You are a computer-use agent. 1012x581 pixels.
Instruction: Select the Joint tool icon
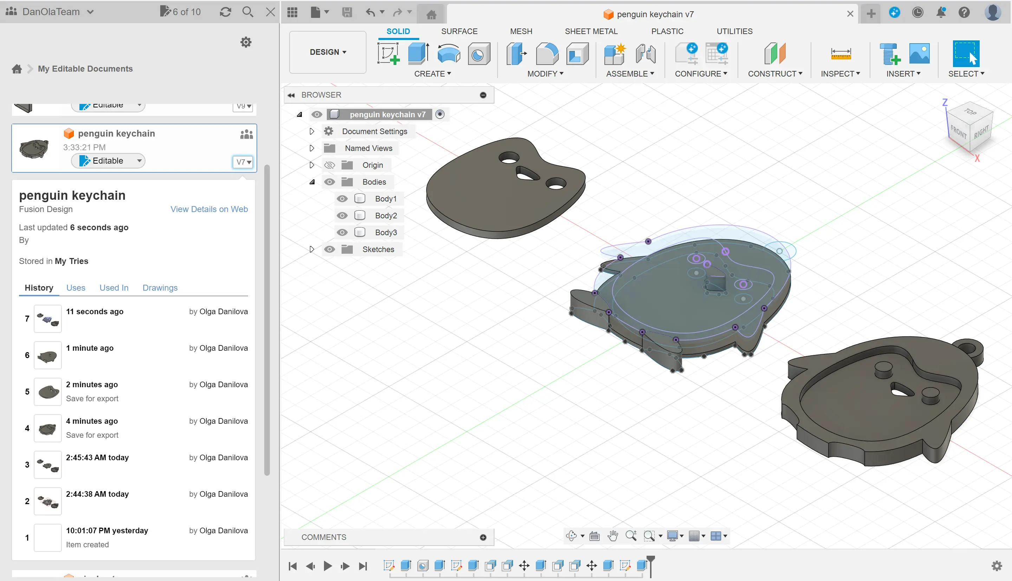[645, 53]
